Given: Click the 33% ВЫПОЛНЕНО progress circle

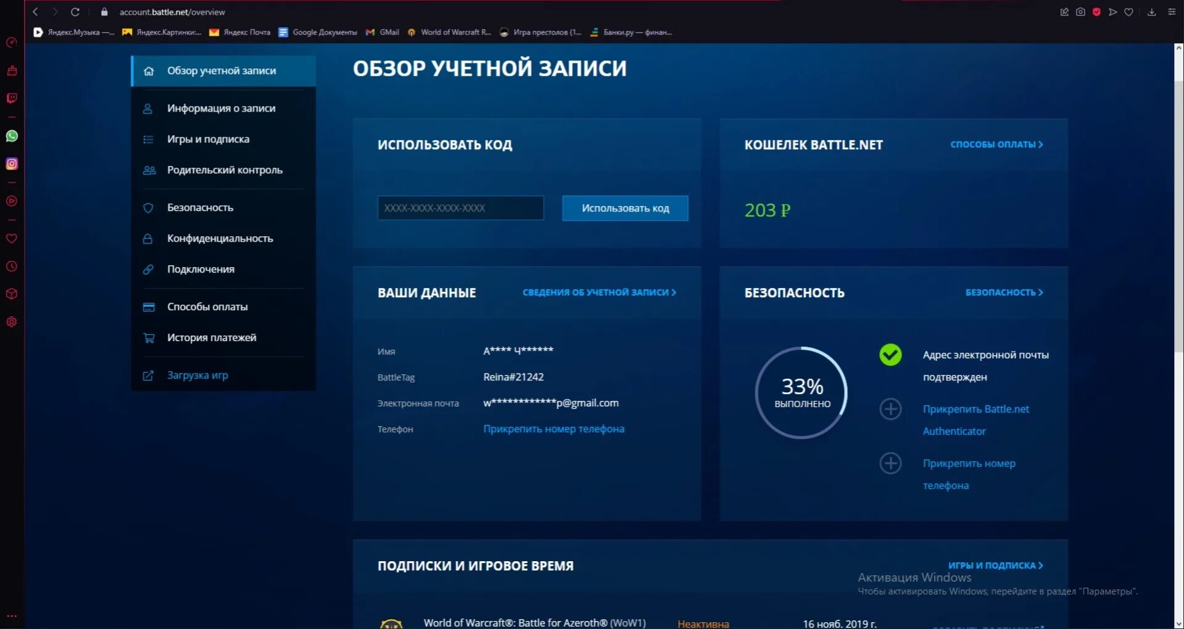Looking at the screenshot, I should pyautogui.click(x=801, y=393).
